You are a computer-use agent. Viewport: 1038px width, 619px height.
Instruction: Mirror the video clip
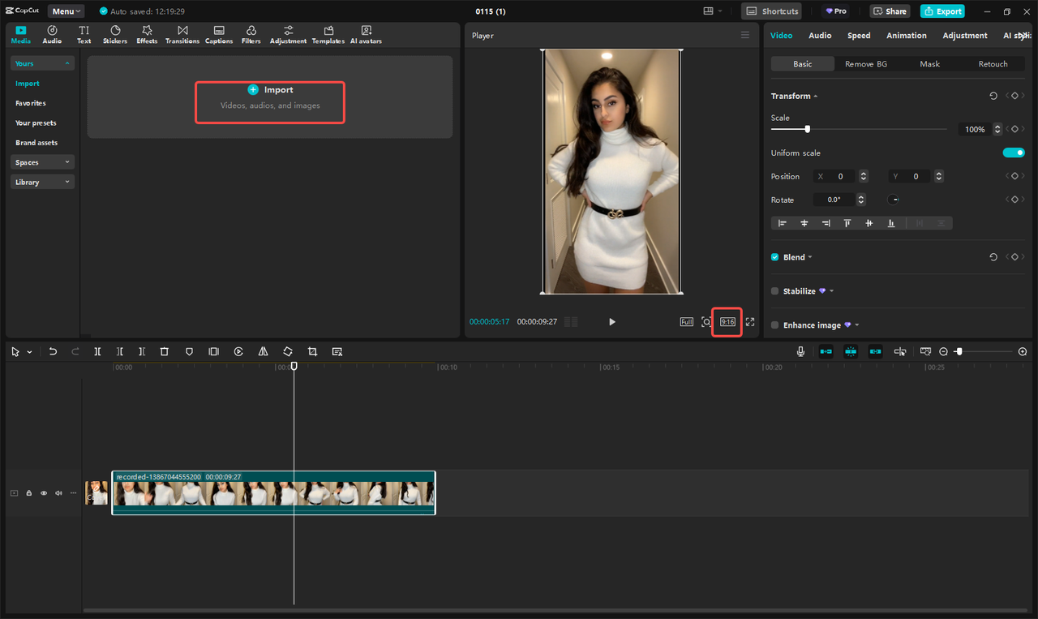[263, 351]
